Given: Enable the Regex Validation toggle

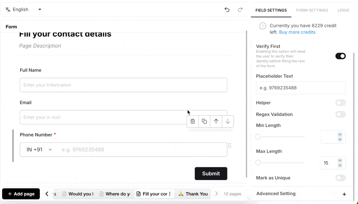Looking at the screenshot, I should pos(341,114).
